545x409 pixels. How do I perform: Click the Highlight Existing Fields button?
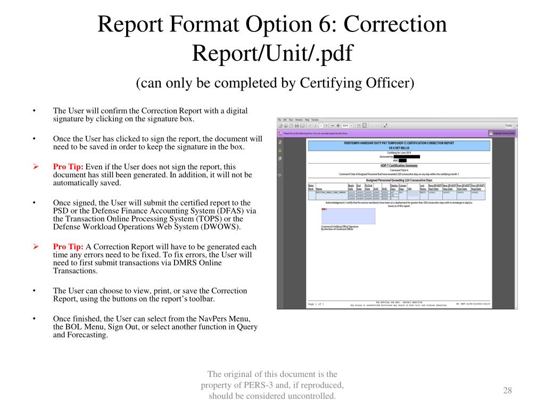(501, 133)
